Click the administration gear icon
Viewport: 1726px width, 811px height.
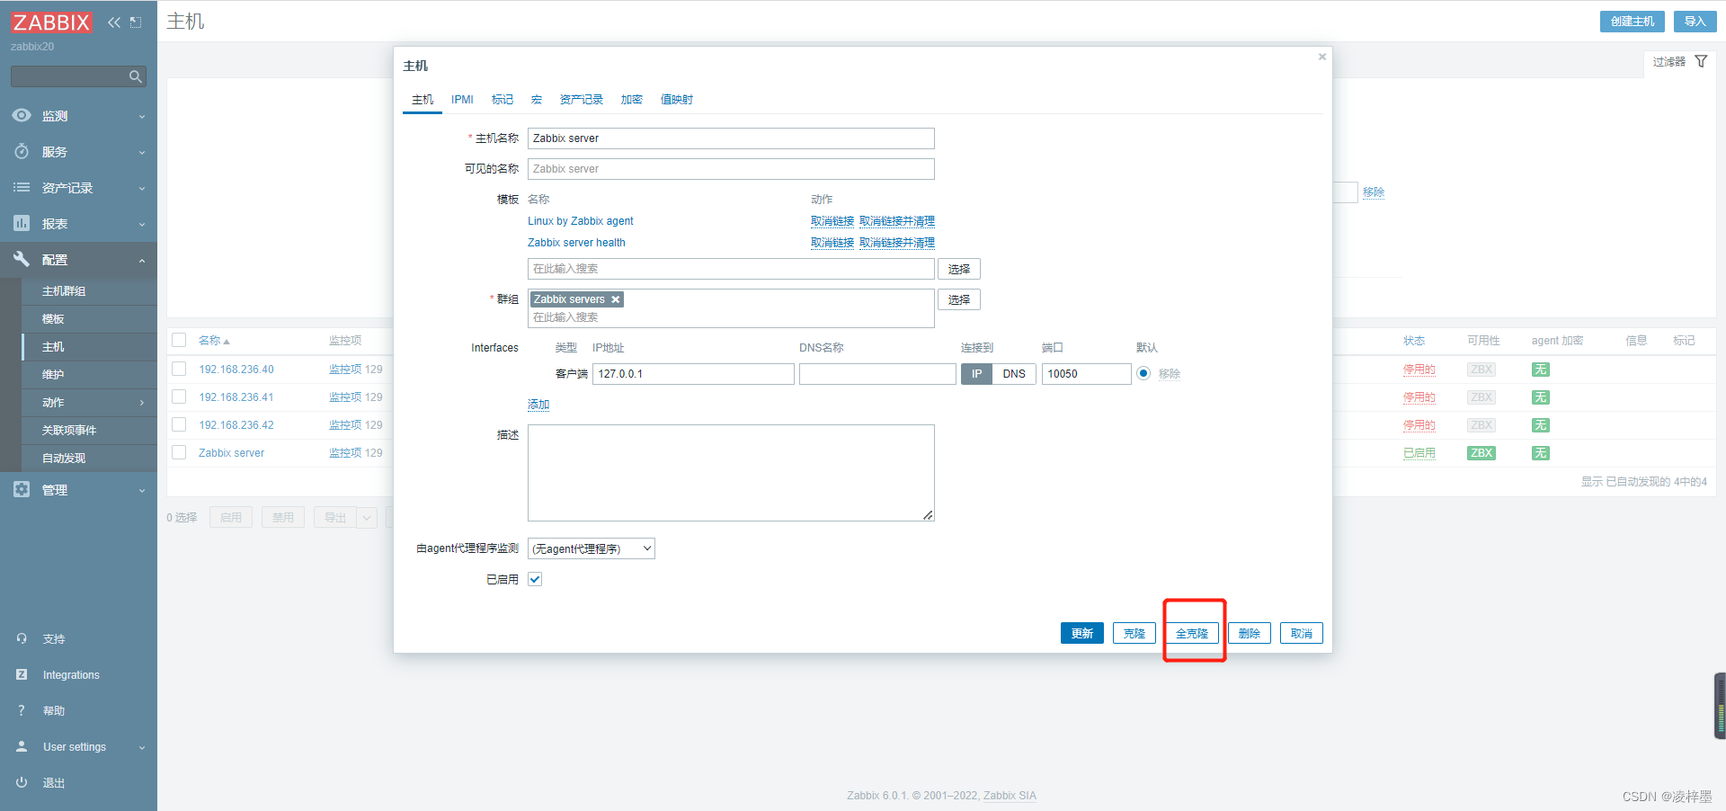click(x=22, y=489)
